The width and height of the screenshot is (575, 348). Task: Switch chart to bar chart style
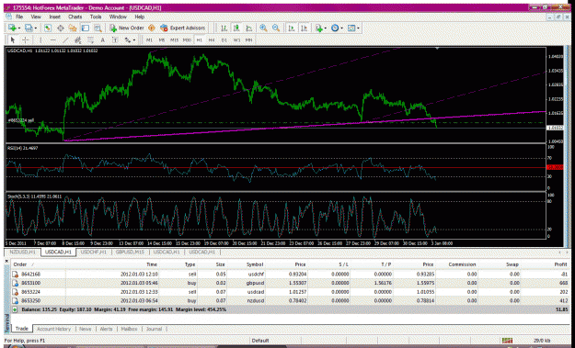pyautogui.click(x=224, y=28)
